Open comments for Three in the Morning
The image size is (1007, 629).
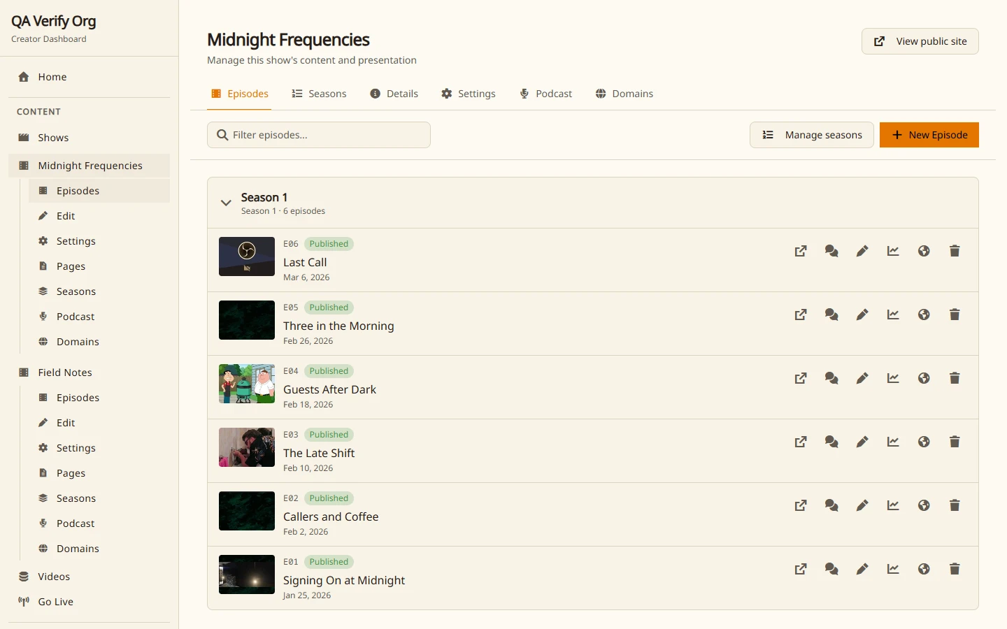point(831,314)
